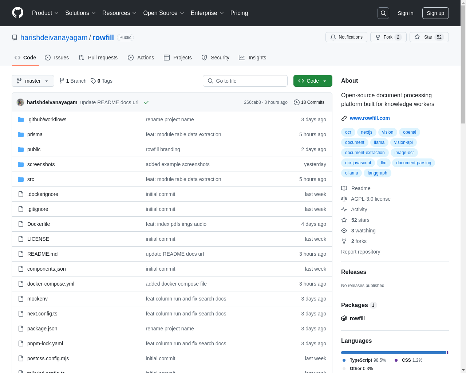Click the langgraph topic tag

click(x=377, y=173)
